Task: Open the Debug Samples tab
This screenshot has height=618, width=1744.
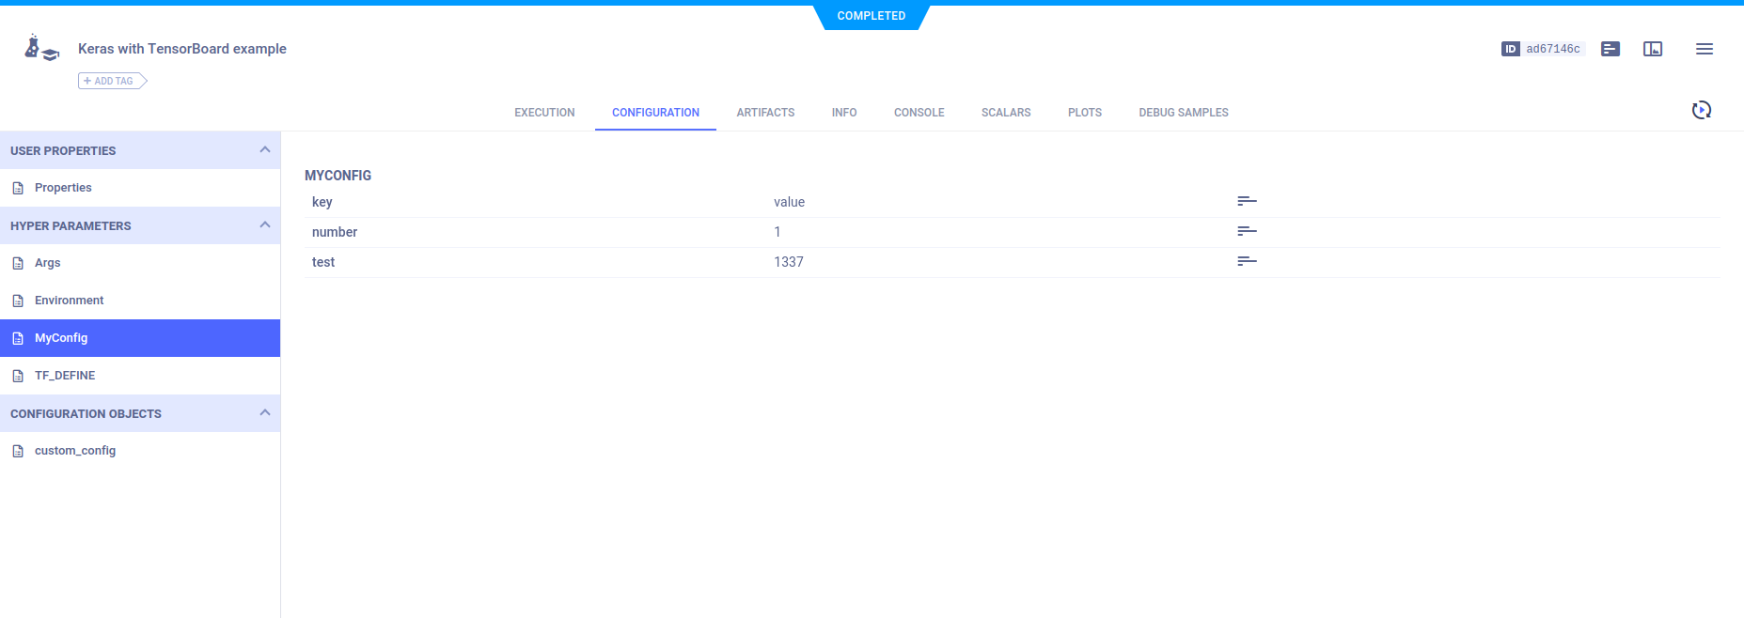Action: point(1183,113)
